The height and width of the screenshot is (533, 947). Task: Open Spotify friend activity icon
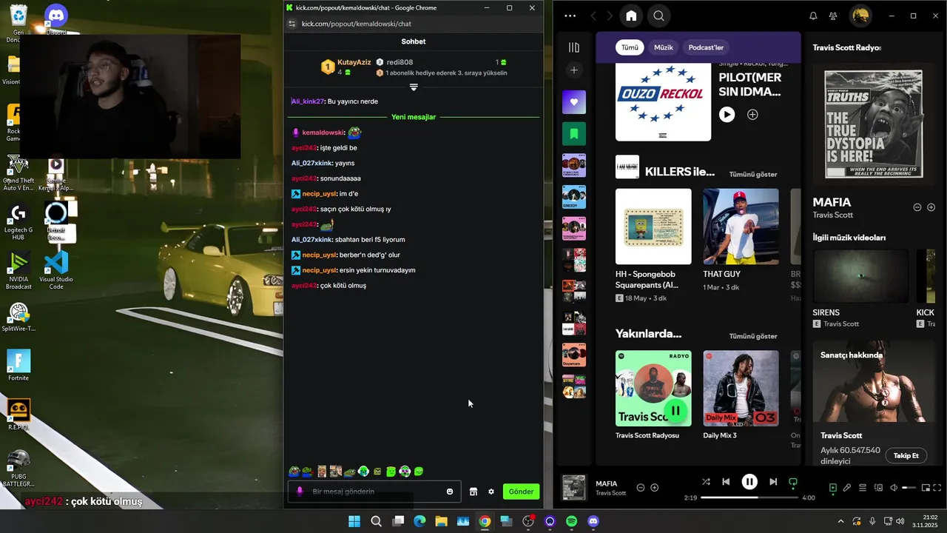833,16
